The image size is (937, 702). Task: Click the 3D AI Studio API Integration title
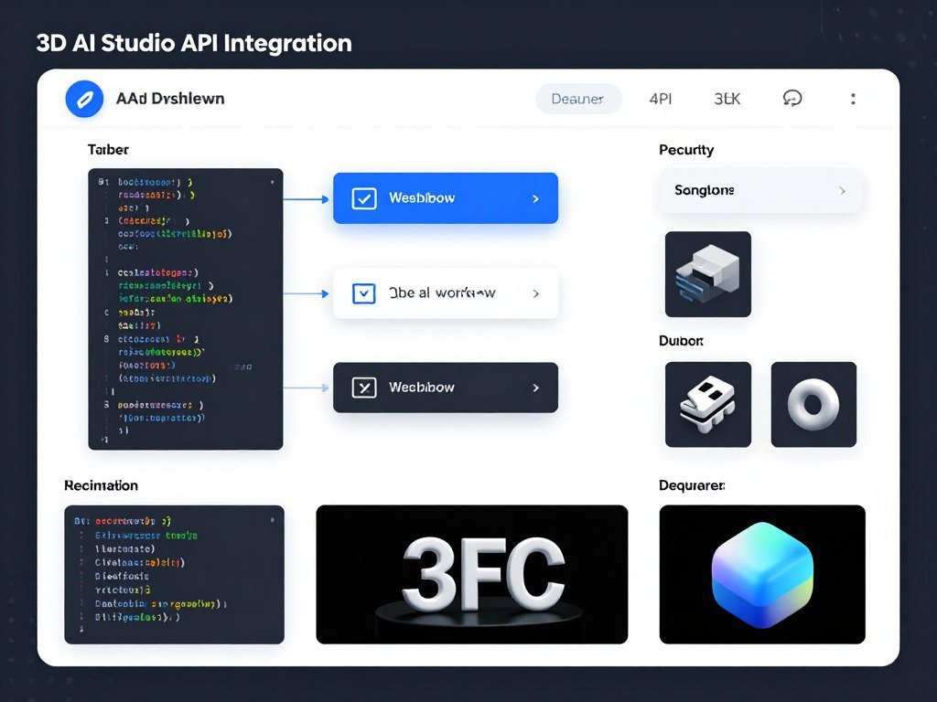[194, 43]
